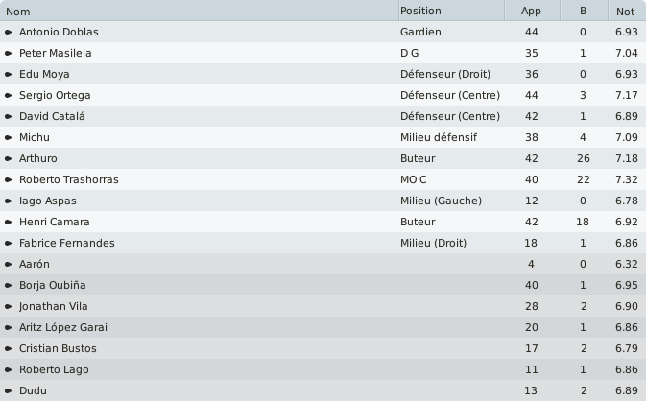This screenshot has width=646, height=401.
Task: Click the bullet icon next to Michu
Action: pos(9,137)
